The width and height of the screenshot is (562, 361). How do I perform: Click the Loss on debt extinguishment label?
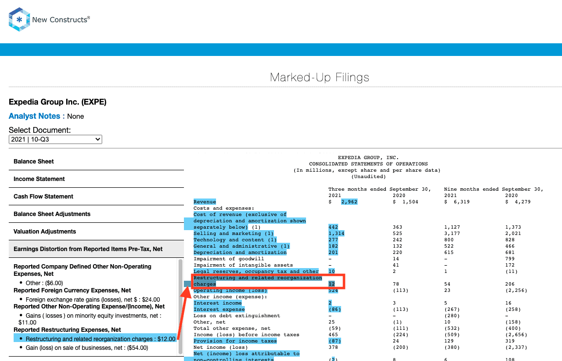(236, 316)
